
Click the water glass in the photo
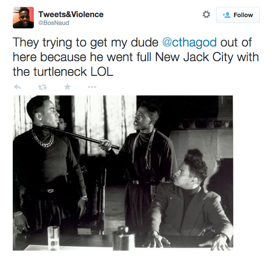(53, 238)
